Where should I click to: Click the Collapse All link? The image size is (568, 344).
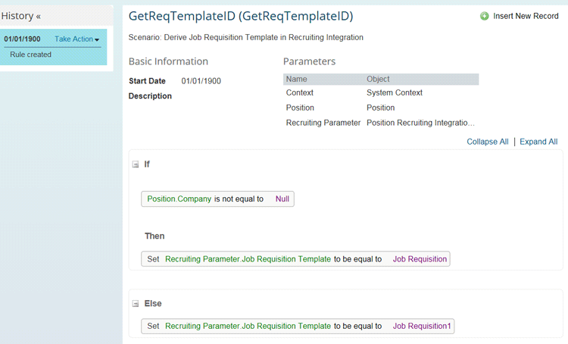click(x=487, y=142)
